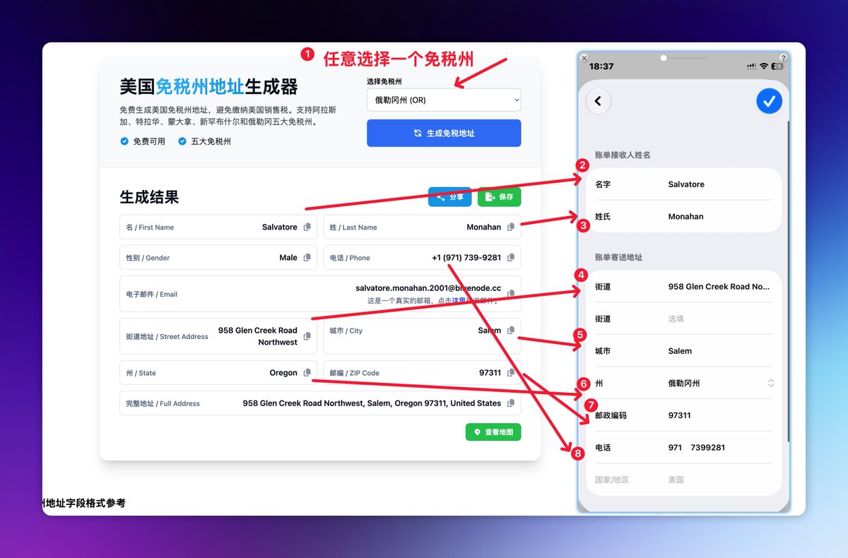Copy the Full Address value

click(x=511, y=403)
